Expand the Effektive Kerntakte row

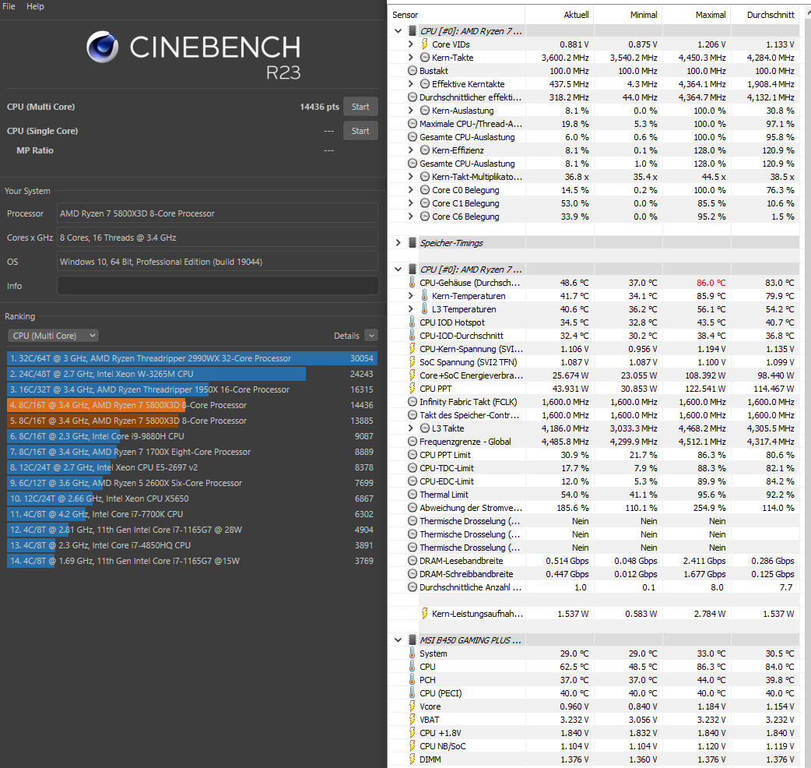[411, 84]
